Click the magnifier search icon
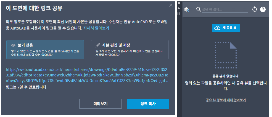Image resolution: width=272 pixels, height=117 pixels. click(198, 9)
